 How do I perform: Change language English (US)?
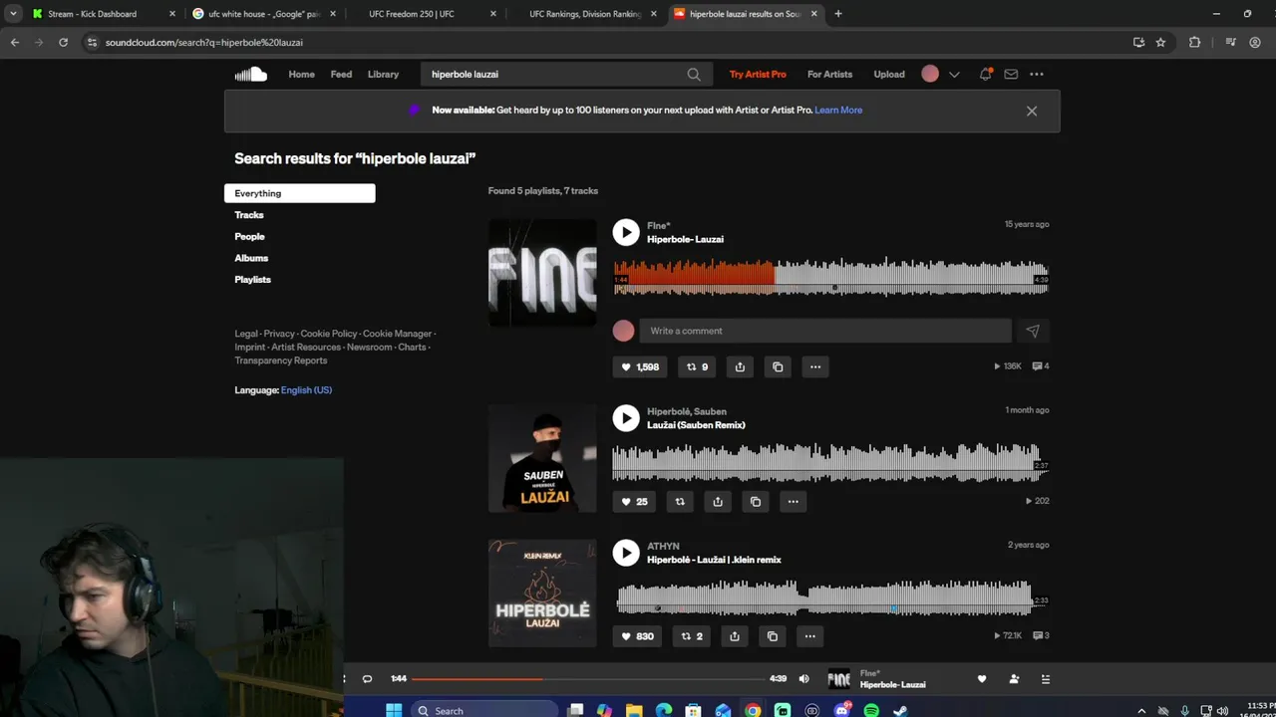(x=306, y=390)
